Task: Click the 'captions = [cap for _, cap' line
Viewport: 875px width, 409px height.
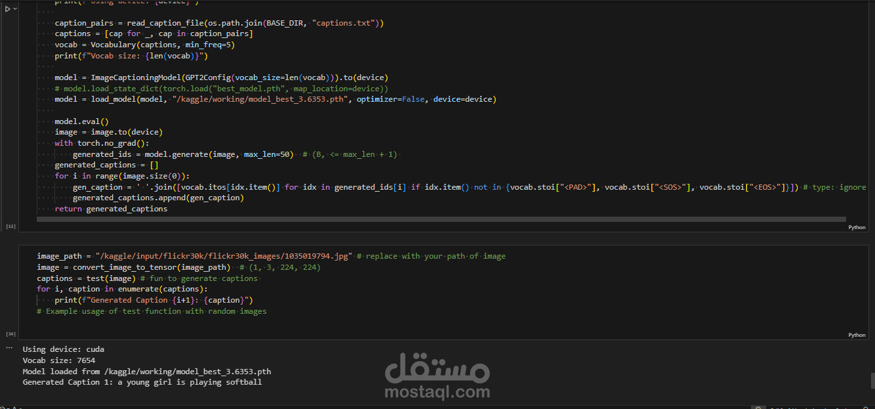Action: [153, 33]
